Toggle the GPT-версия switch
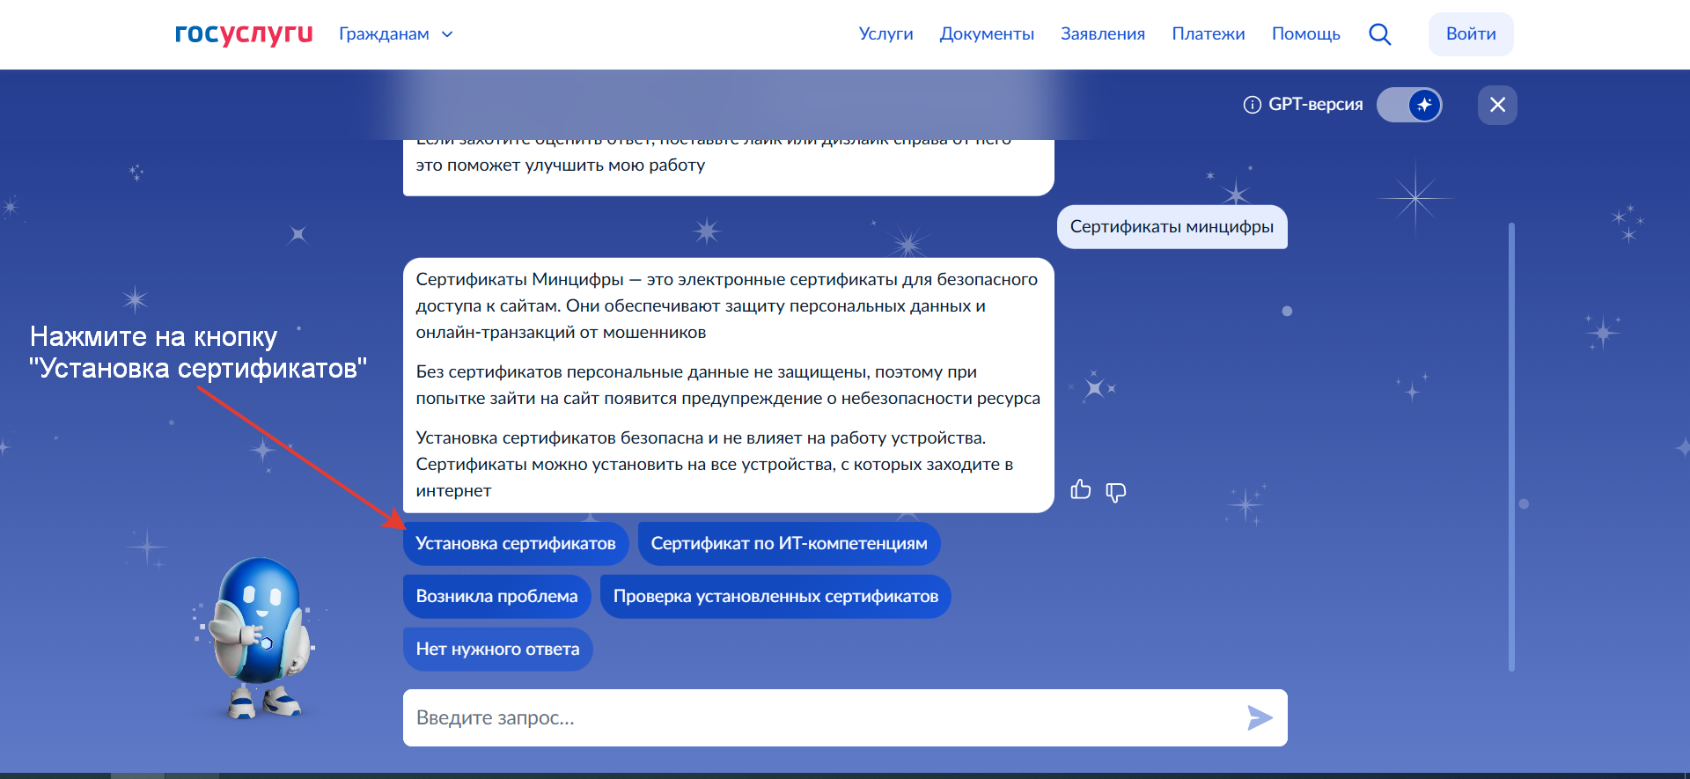 [x=1409, y=105]
